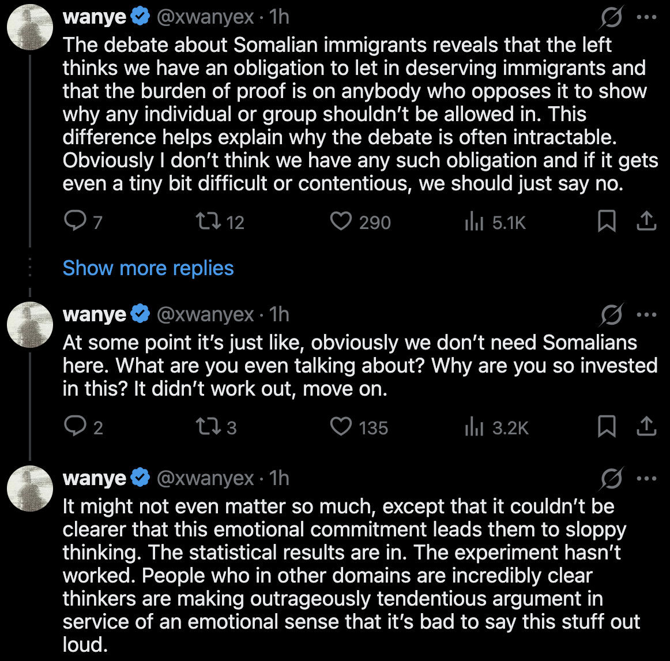Image resolution: width=670 pixels, height=661 pixels.
Task: Open Grok icon on the first tweet
Action: (611, 18)
